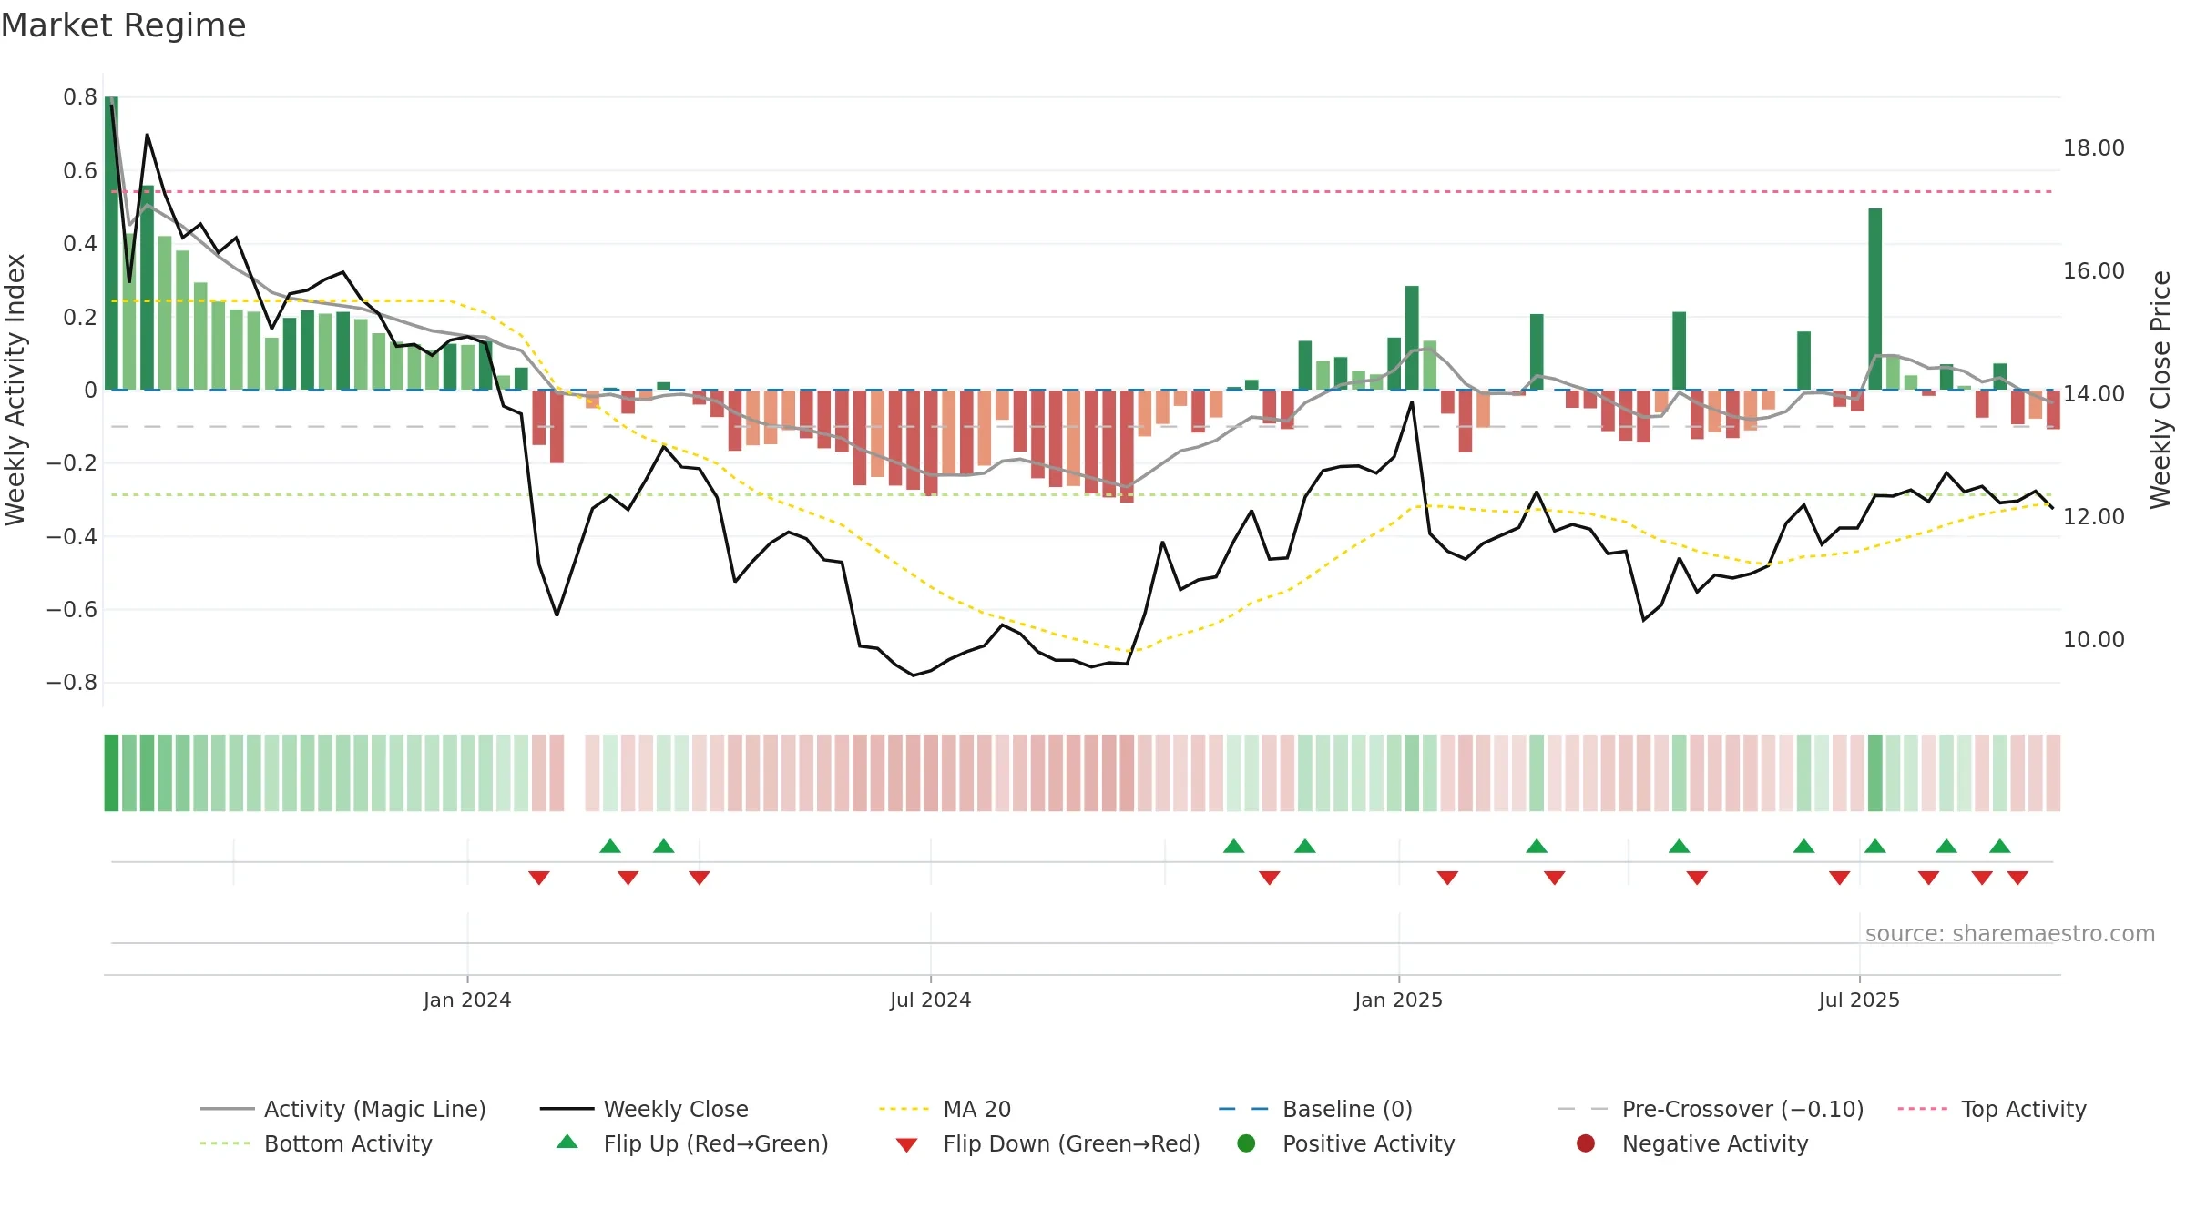Click the 0.8 activity axis label

pyautogui.click(x=80, y=96)
